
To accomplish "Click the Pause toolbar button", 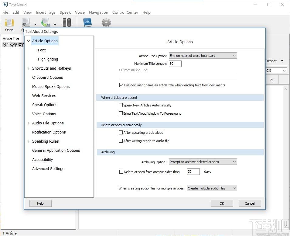I will click(x=67, y=23).
